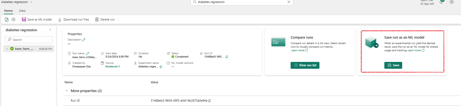Click Download run files
Screen dimensions: 461x106
click(x=73, y=19)
